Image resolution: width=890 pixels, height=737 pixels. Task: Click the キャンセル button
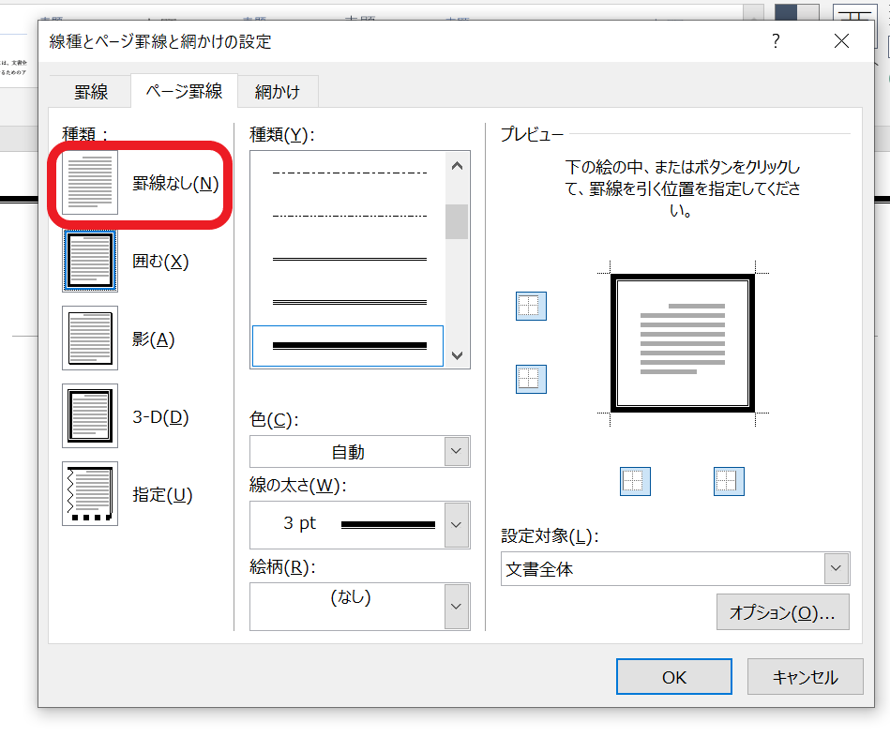805,677
